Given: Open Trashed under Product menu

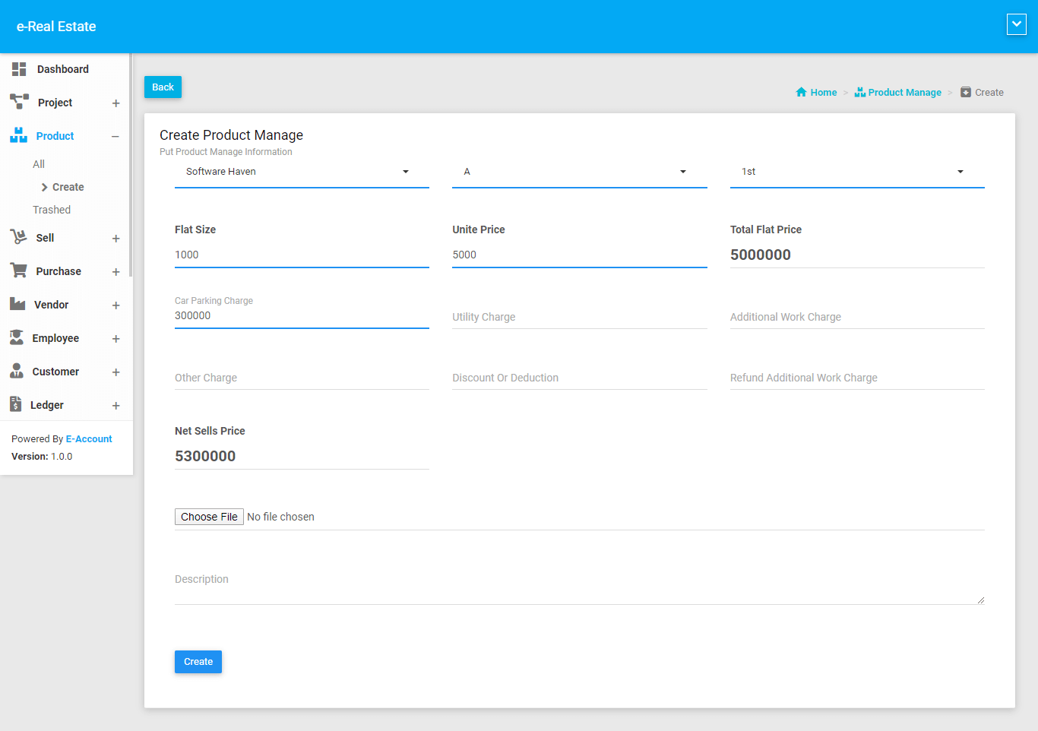Looking at the screenshot, I should click(52, 210).
